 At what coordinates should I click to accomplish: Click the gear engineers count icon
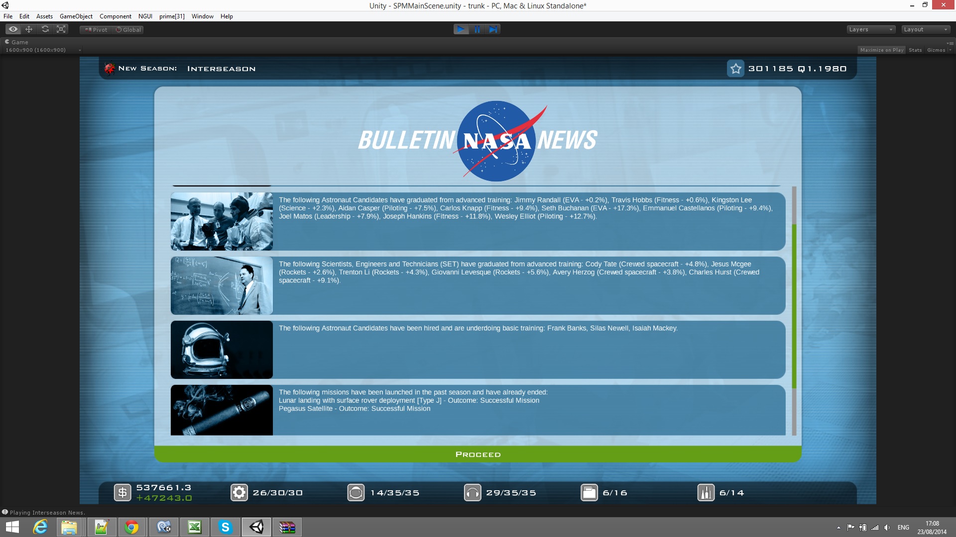click(239, 493)
